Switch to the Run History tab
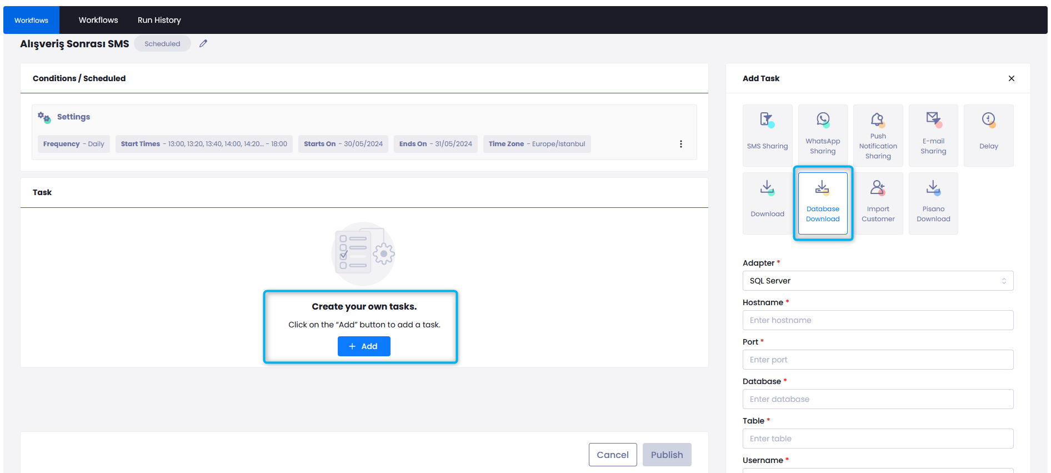Screen dimensions: 1051x473 pos(159,20)
